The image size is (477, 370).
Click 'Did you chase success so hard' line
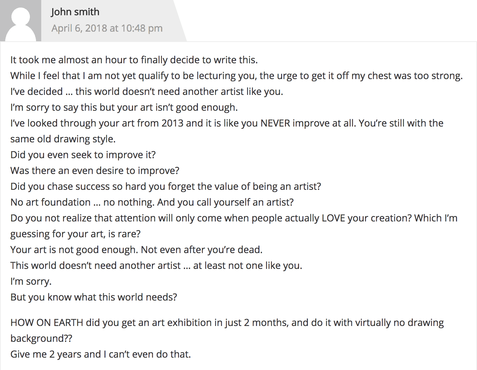pyautogui.click(x=166, y=186)
